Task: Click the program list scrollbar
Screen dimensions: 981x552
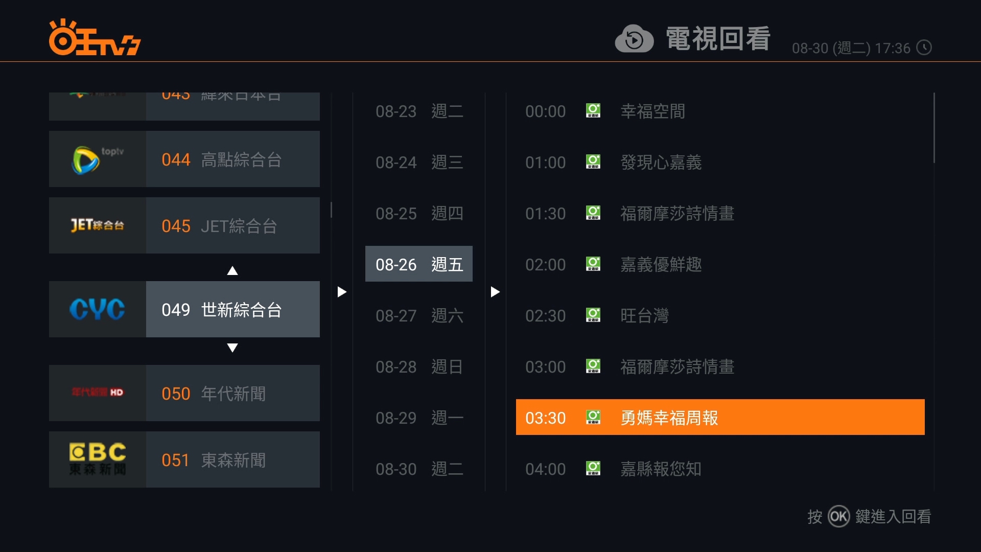Action: point(934,128)
